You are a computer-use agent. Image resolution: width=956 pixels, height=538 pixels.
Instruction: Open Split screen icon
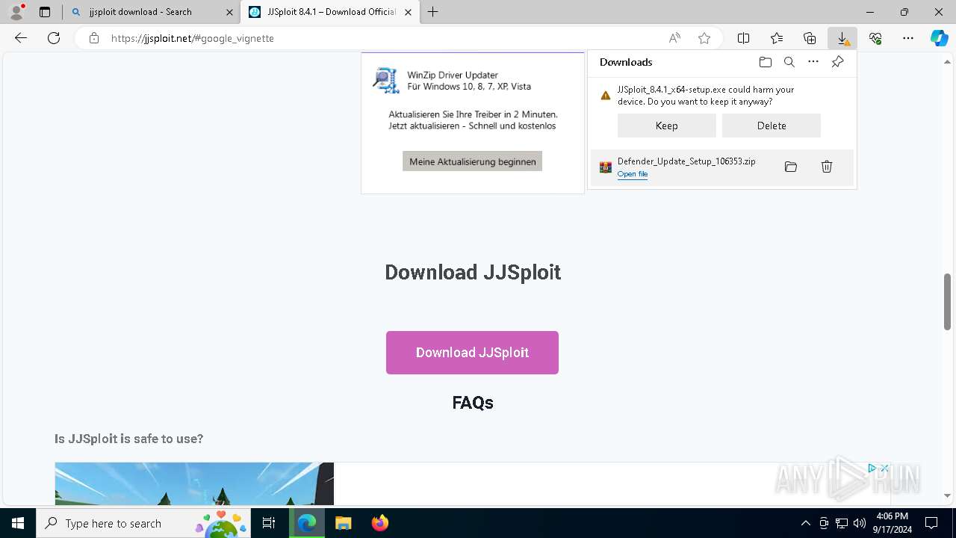[x=744, y=38]
